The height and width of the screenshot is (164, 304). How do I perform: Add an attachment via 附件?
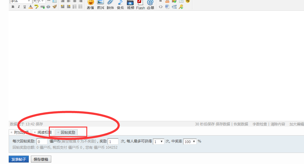pos(110,4)
